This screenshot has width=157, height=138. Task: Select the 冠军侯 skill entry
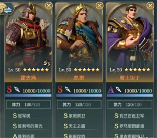pyautogui.click(x=21, y=116)
